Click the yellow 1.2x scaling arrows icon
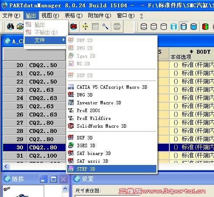This screenshot has width=214, height=197. 85,26
